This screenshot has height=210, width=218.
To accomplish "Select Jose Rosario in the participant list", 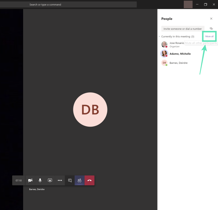I will pos(177,43).
